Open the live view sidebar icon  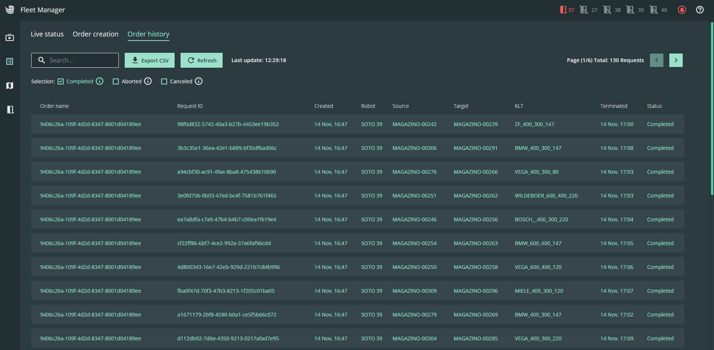tap(10, 37)
